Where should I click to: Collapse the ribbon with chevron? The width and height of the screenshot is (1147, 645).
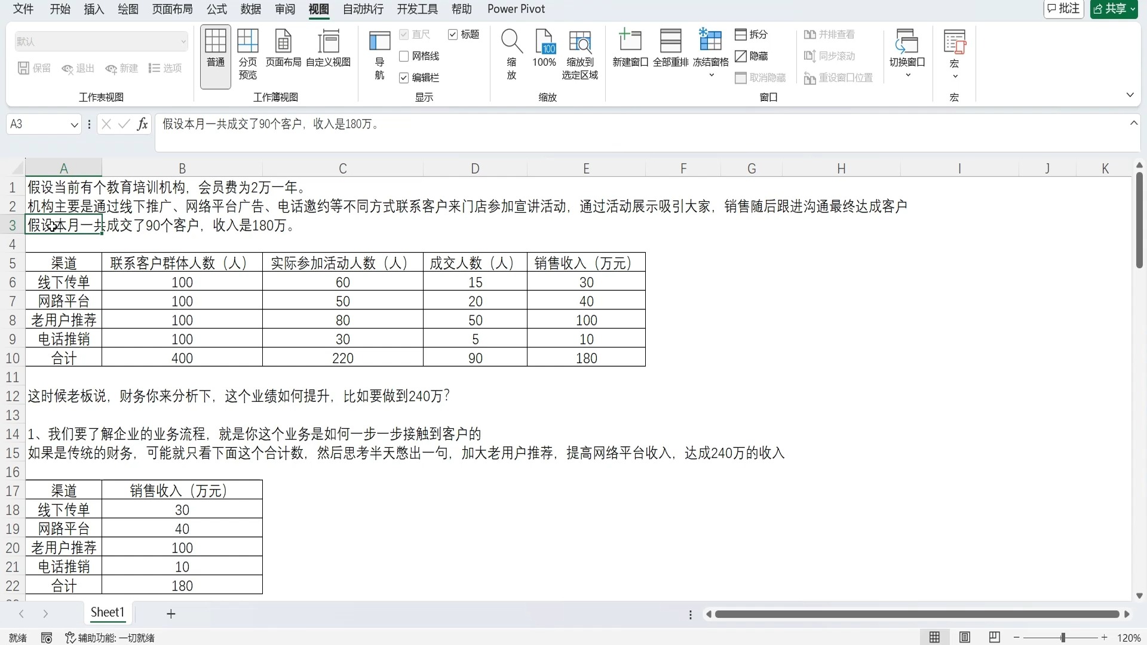tap(1130, 95)
